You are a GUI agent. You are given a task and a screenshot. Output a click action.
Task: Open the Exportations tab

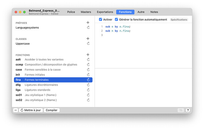coord(105,12)
